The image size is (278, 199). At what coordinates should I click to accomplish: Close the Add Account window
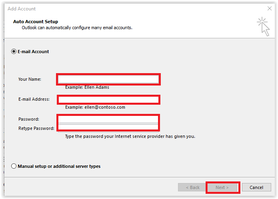(x=270, y=8)
